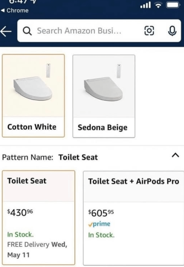Tap the cellular signal bars icon
The height and width of the screenshot is (267, 184).
coord(145,5)
